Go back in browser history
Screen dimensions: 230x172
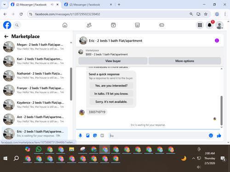tap(5, 14)
